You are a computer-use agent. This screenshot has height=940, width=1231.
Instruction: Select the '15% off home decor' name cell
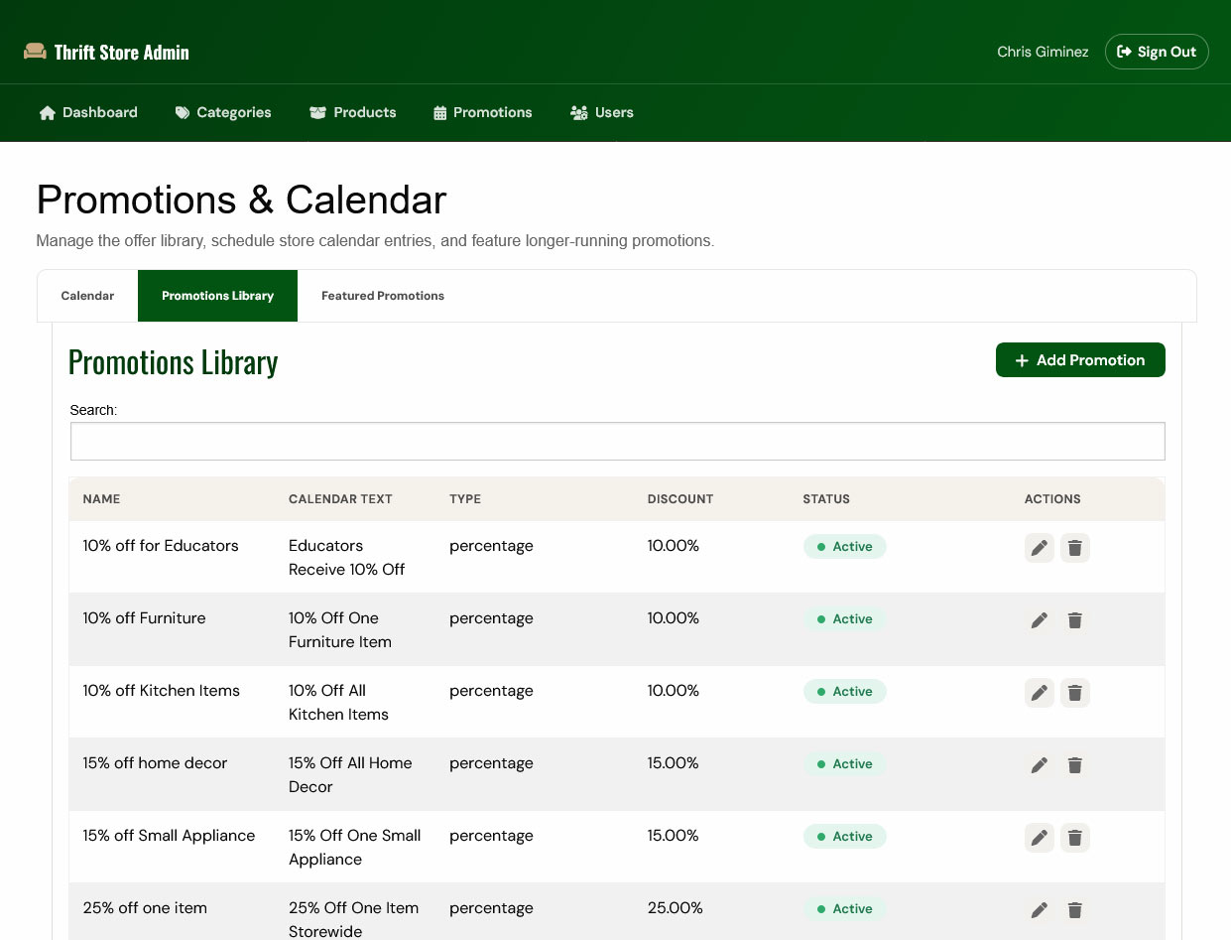[156, 763]
